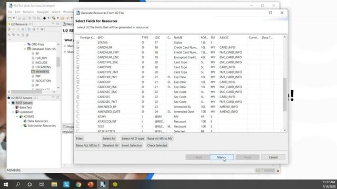337x189 pixels.
Task: Minimize the U2 Resource panel
Action: [x=53, y=24]
